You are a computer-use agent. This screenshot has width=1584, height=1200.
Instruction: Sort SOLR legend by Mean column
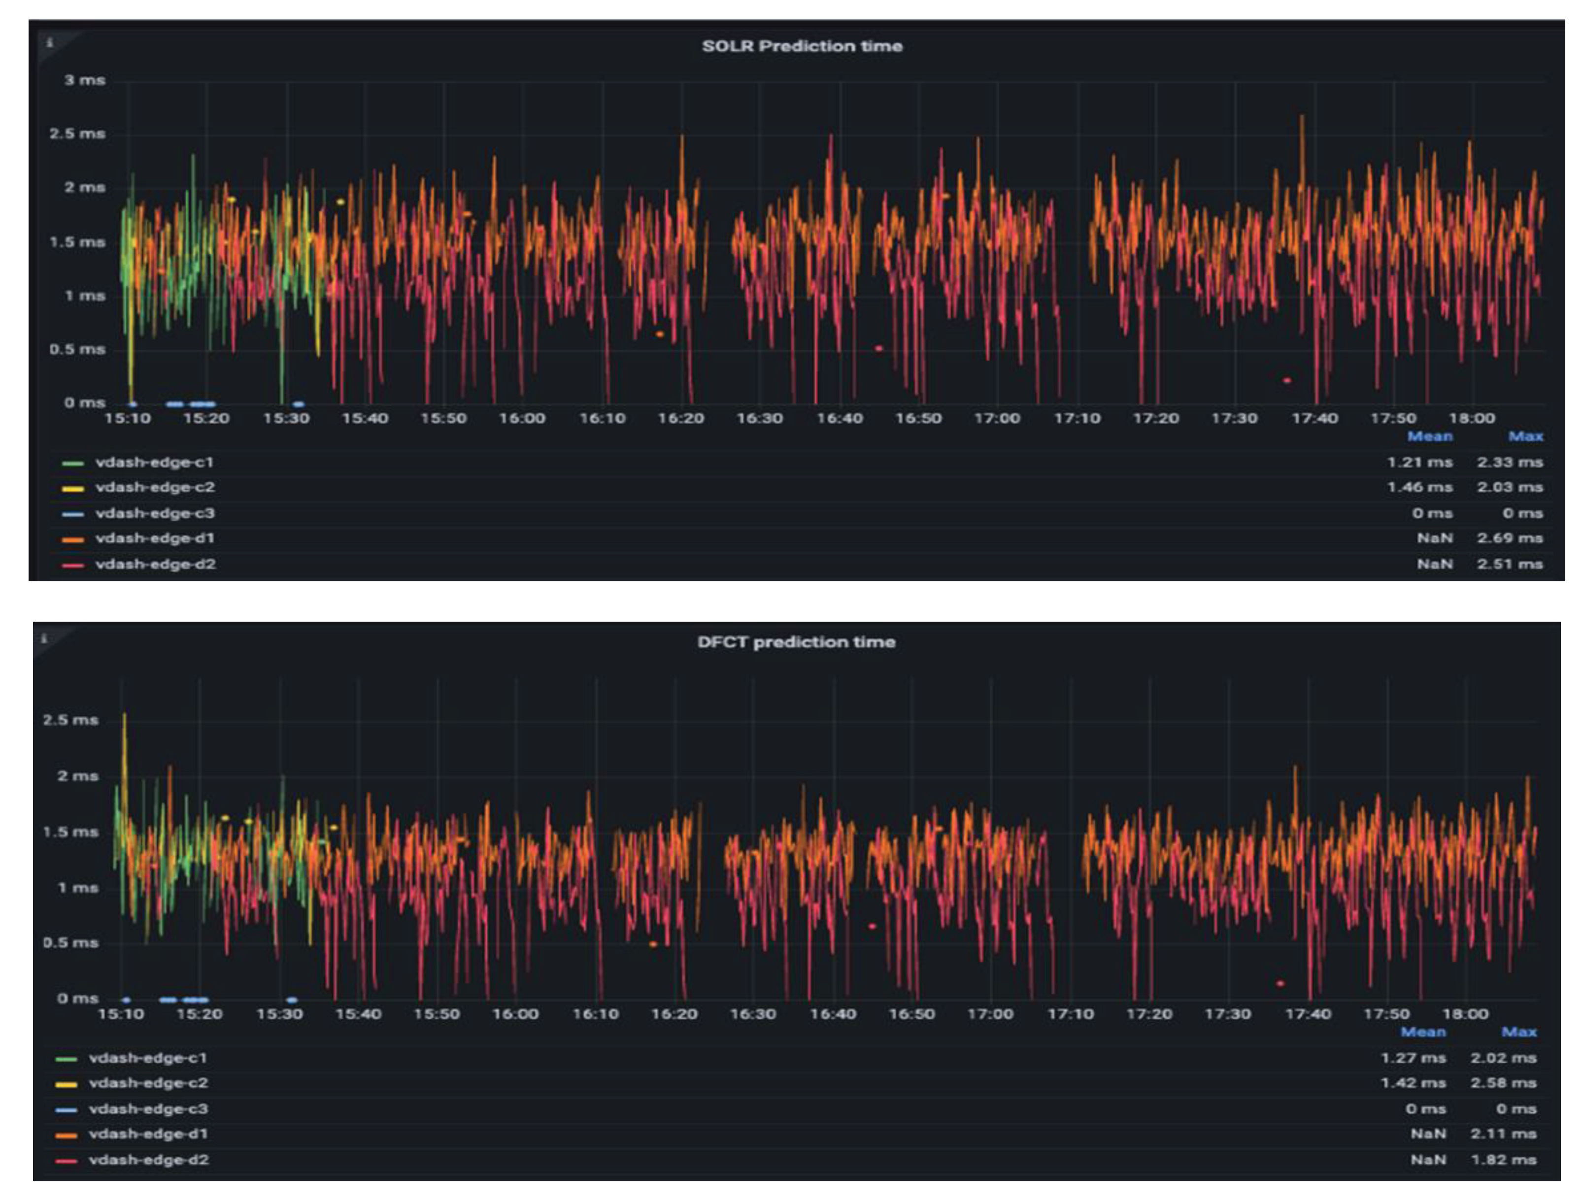tap(1429, 436)
